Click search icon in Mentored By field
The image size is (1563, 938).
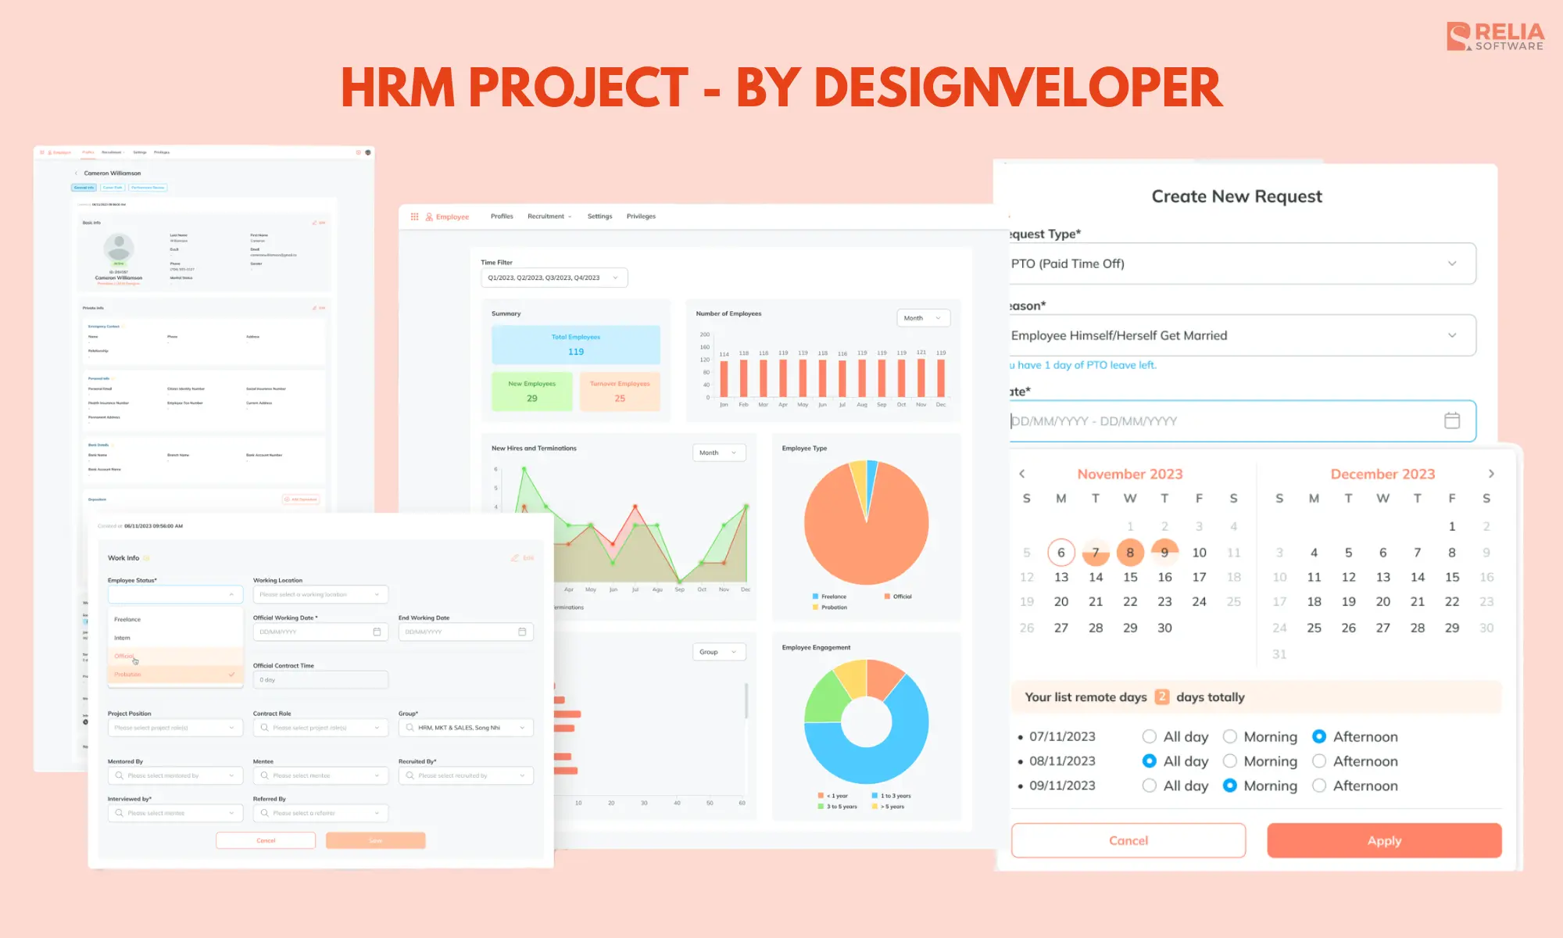pyautogui.click(x=120, y=775)
